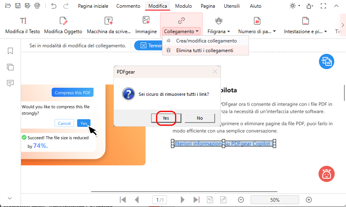Open the Modulo tab
The width and height of the screenshot is (346, 207).
(184, 6)
